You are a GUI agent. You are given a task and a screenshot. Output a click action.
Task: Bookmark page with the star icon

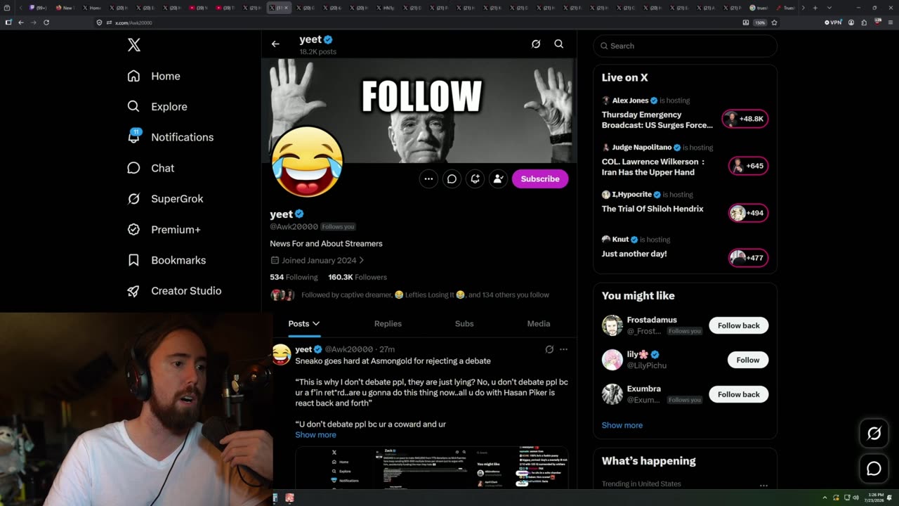[774, 22]
